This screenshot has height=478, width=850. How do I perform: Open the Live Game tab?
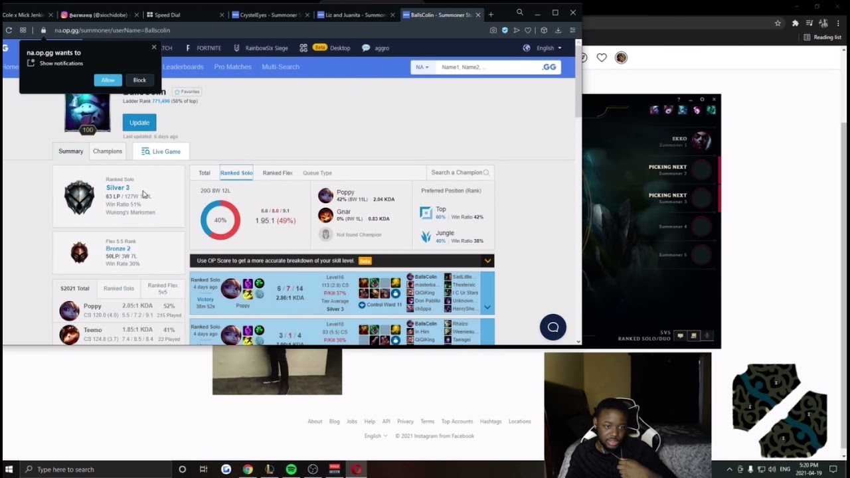(x=161, y=151)
